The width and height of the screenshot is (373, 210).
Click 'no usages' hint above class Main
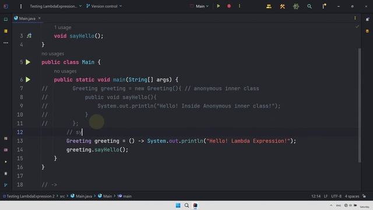pyautogui.click(x=53, y=54)
